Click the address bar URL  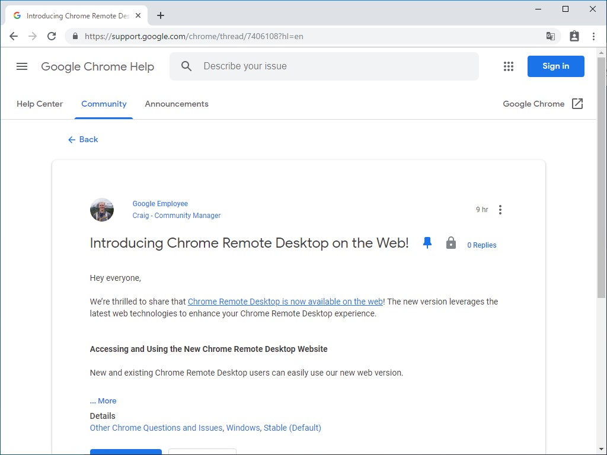194,36
